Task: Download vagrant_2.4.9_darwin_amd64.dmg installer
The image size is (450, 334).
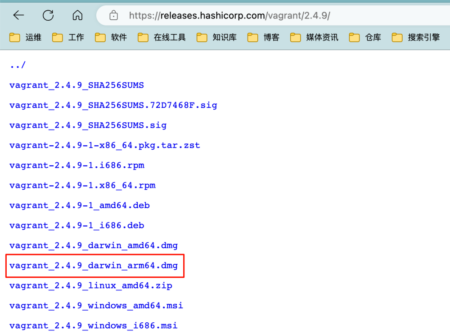Action: 94,246
